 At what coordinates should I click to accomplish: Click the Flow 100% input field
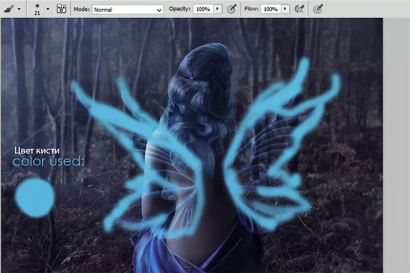tap(271, 9)
